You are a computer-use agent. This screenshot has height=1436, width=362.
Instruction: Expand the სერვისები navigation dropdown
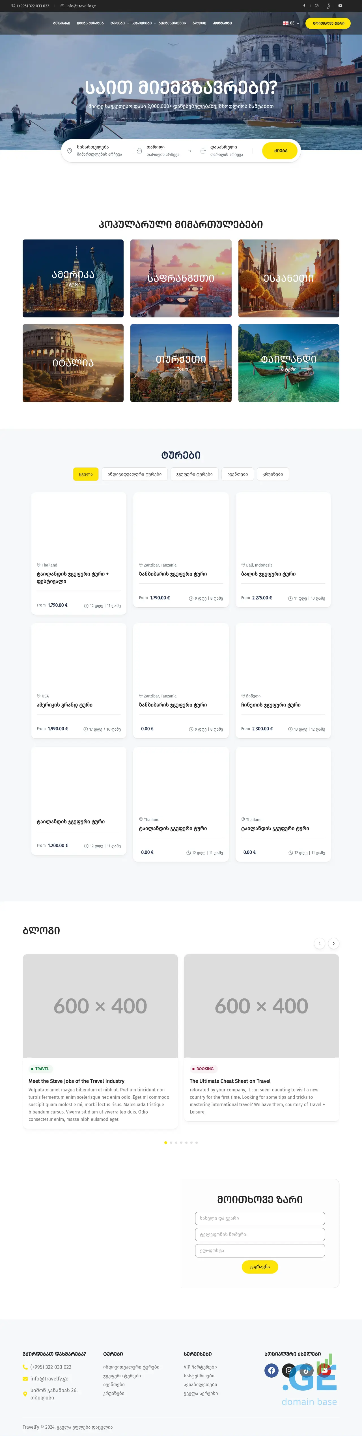click(143, 24)
